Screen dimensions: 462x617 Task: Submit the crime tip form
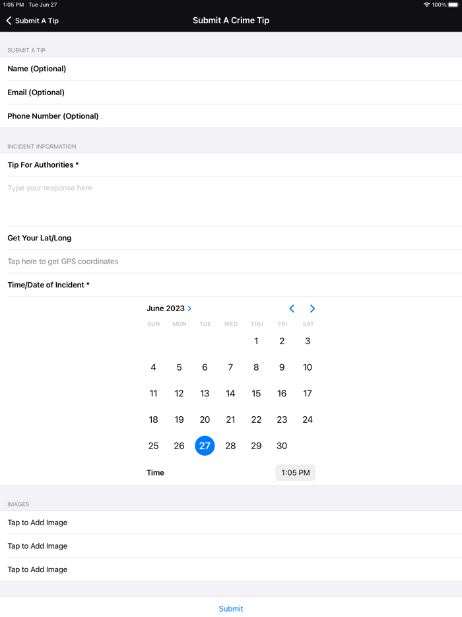[x=231, y=608]
